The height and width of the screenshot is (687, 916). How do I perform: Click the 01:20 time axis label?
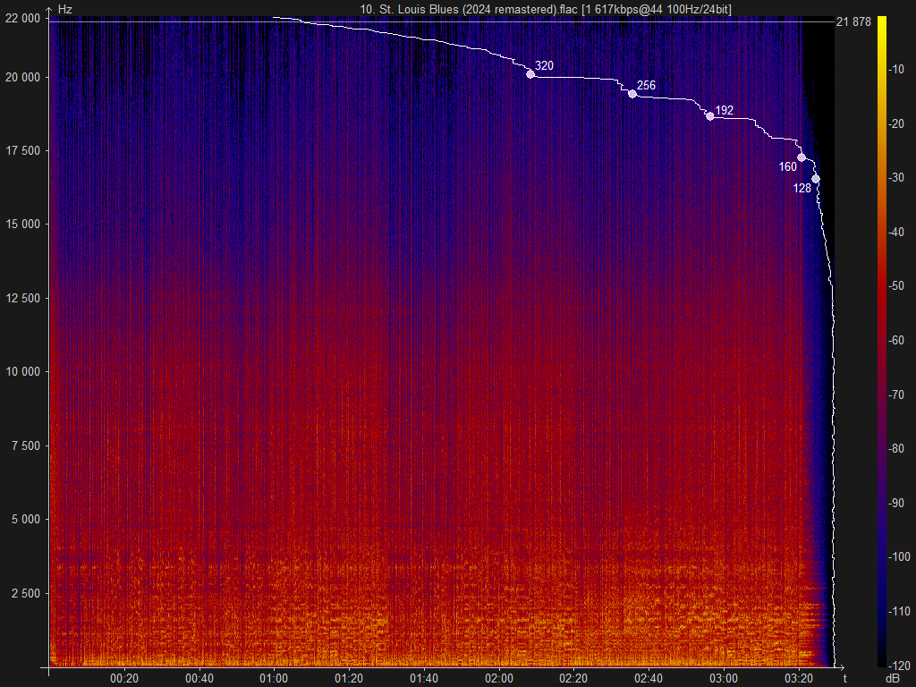pyautogui.click(x=349, y=679)
